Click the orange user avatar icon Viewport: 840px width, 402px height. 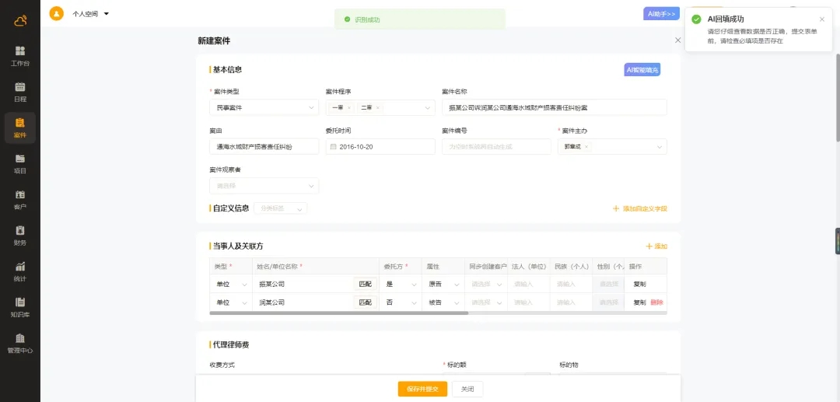point(56,13)
